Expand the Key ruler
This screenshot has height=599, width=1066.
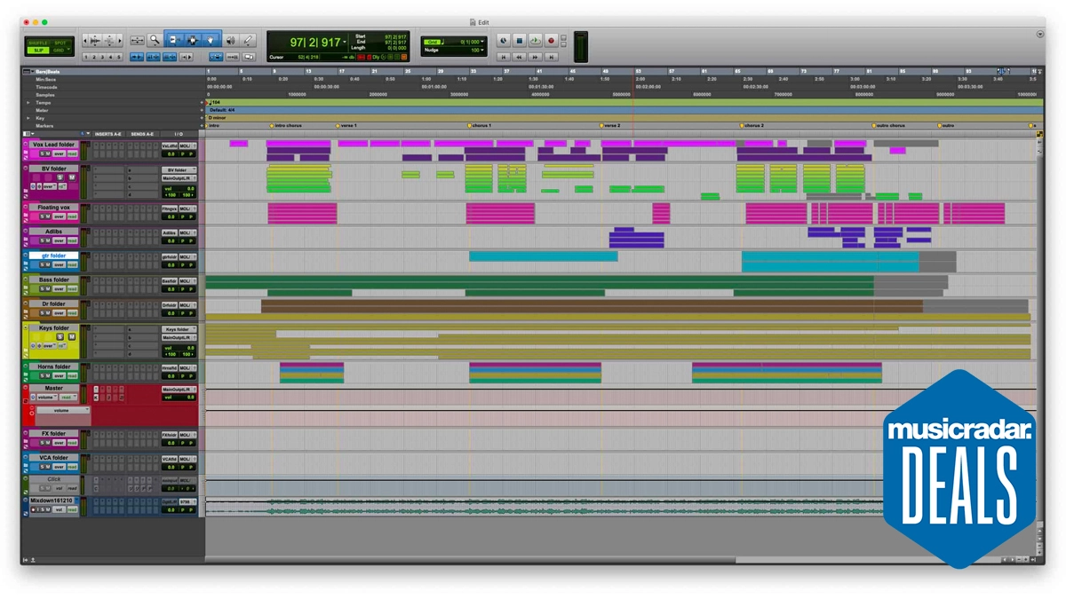pos(28,118)
